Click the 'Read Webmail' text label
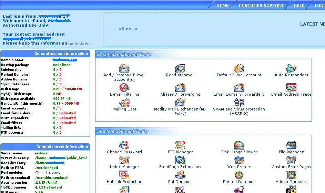The height and width of the screenshot is (193, 325). pos(180,75)
